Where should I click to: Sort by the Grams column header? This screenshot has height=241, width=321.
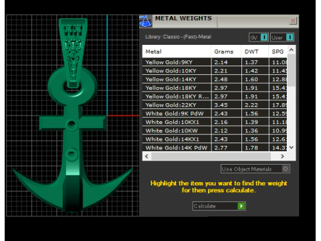(x=226, y=52)
